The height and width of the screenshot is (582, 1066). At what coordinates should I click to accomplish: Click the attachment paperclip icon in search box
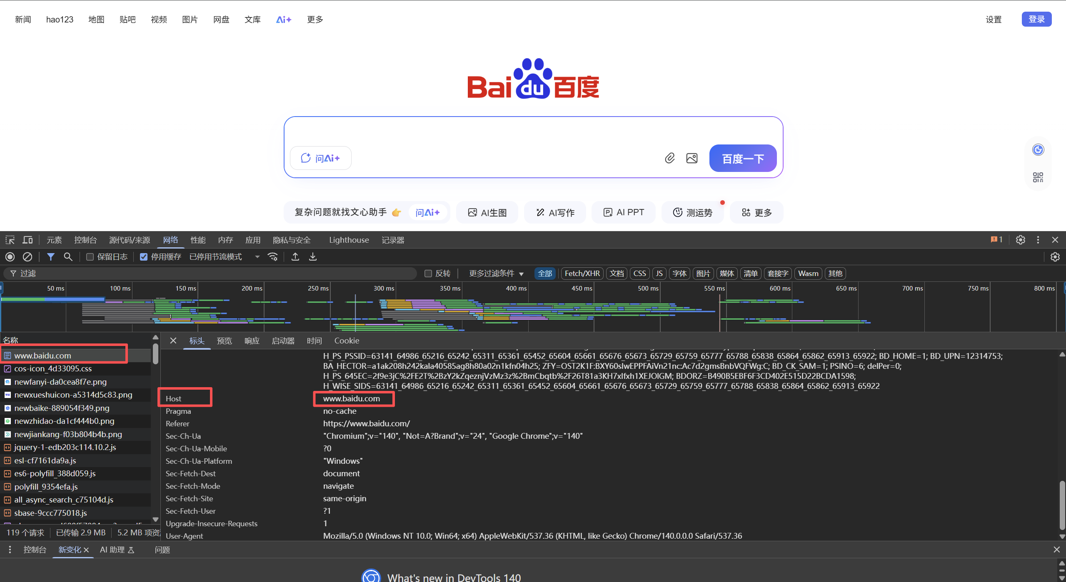(x=669, y=158)
